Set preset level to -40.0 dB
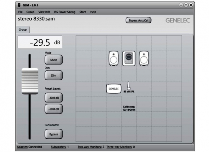This screenshot has height=152, width=209. coord(54,97)
